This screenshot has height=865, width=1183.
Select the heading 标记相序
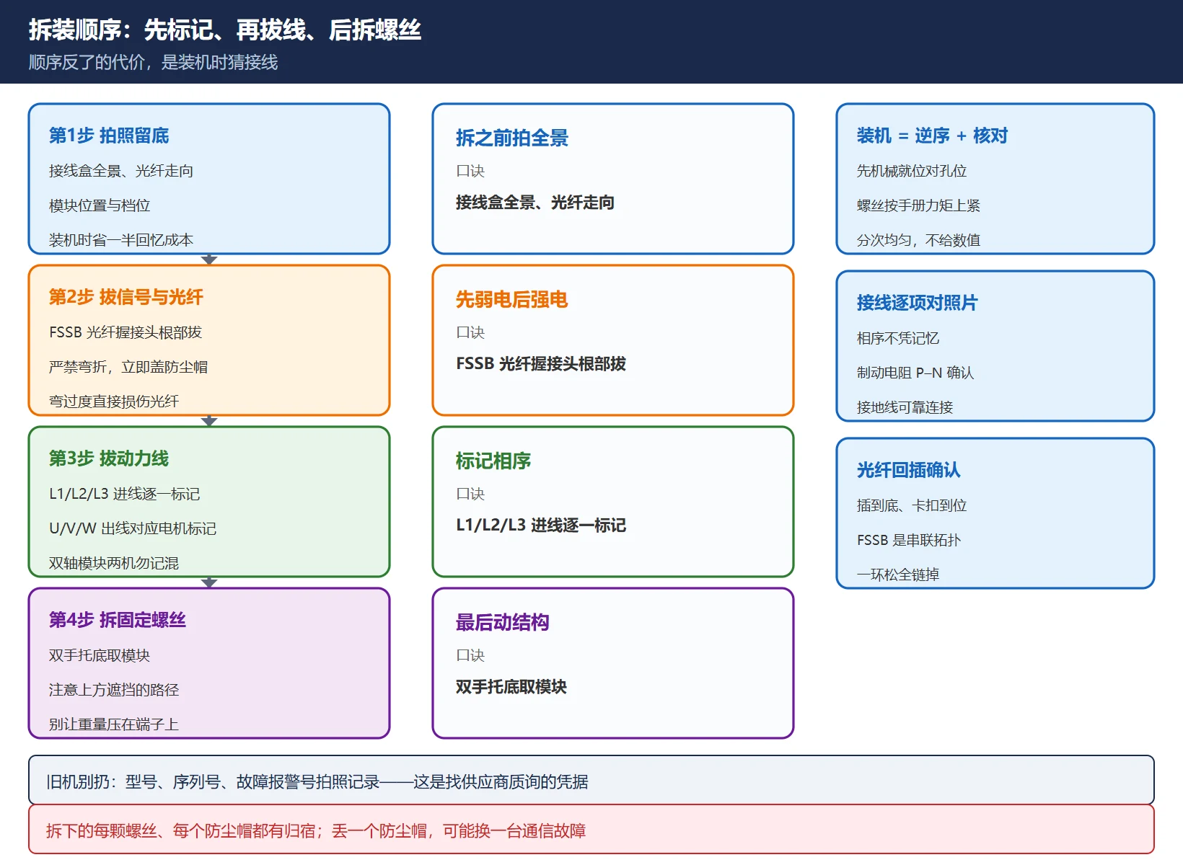(x=493, y=461)
